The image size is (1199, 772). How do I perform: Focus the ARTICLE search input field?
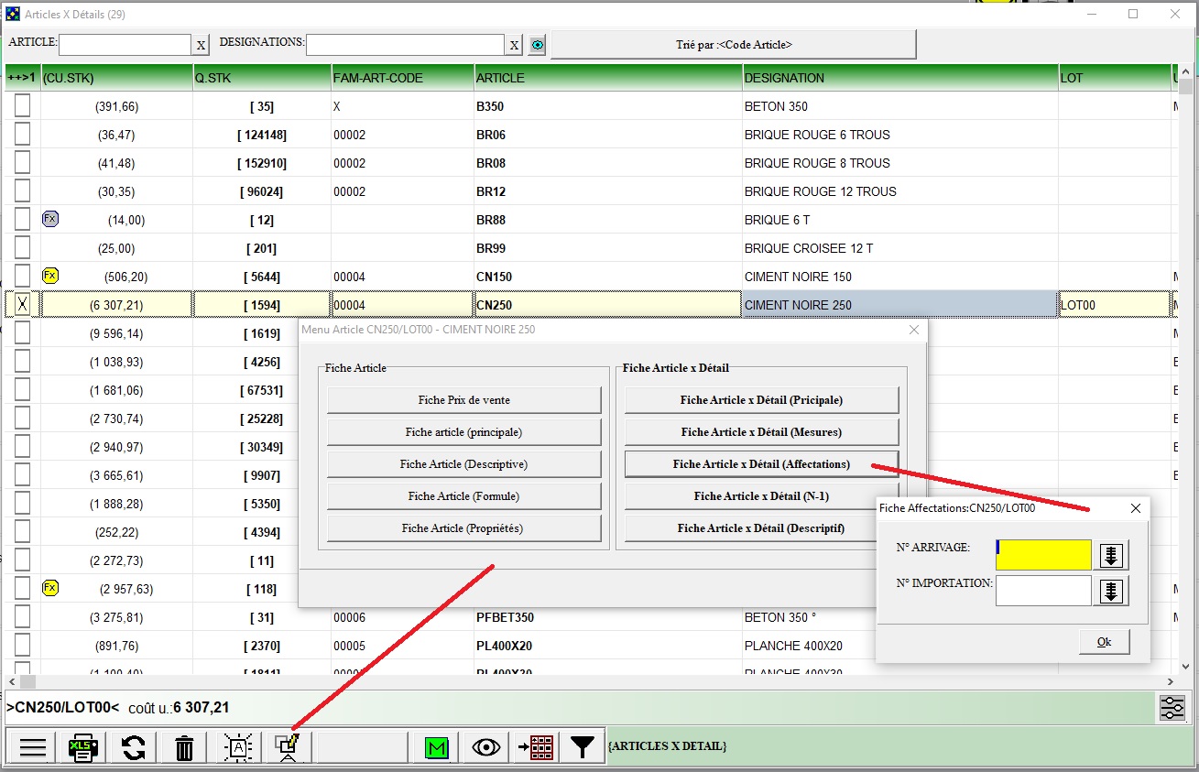pos(125,45)
